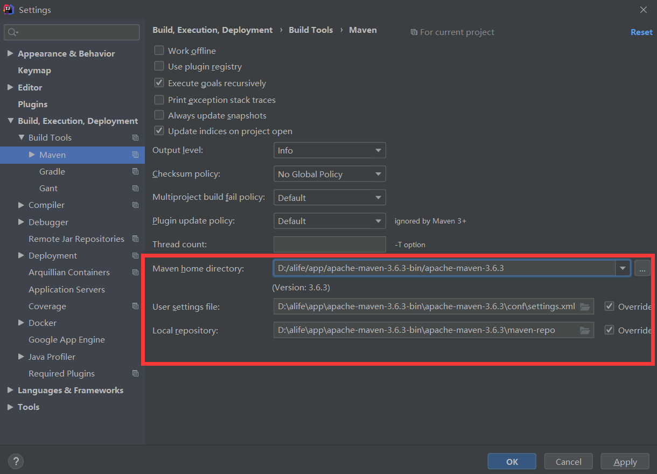Toggle Override checkbox for User settings file
The height and width of the screenshot is (474, 657).
pos(610,306)
